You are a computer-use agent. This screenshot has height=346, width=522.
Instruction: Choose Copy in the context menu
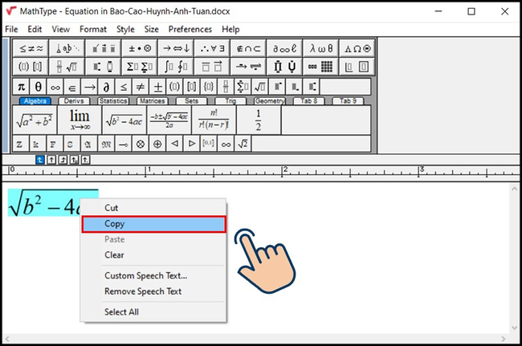click(153, 224)
